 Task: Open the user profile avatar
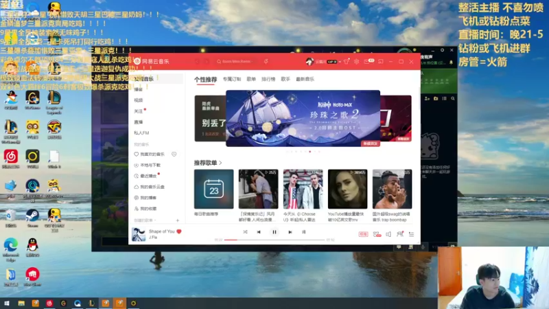[309, 61]
